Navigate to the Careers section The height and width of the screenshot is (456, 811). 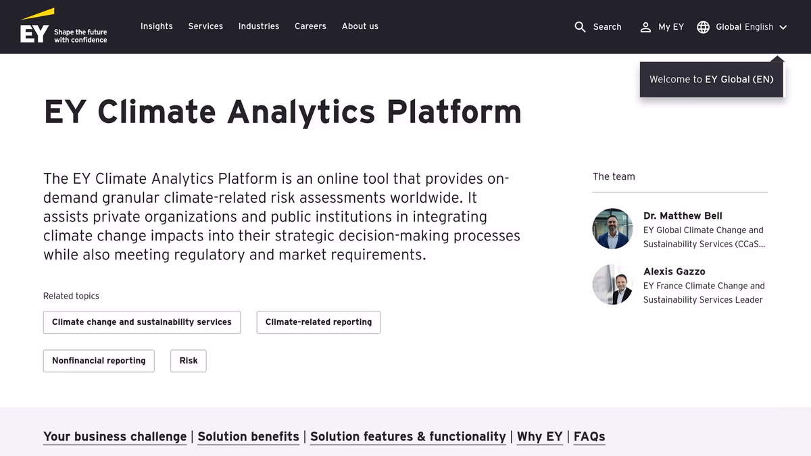pyautogui.click(x=310, y=26)
